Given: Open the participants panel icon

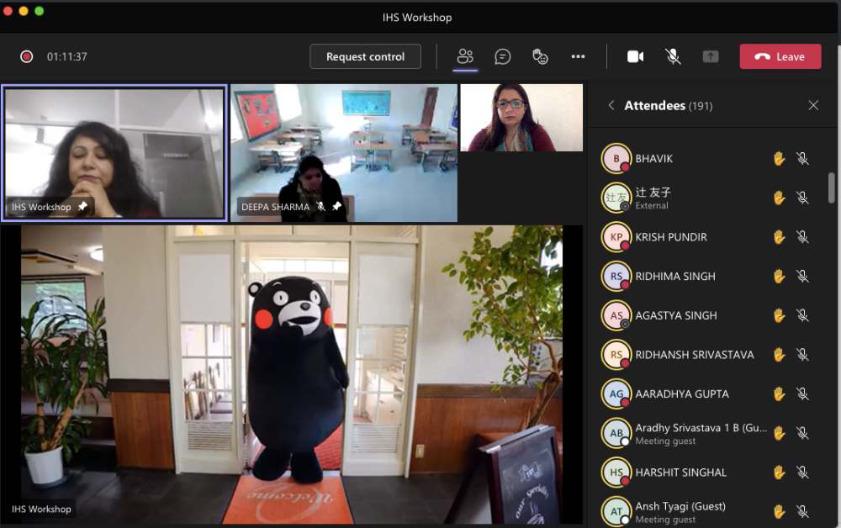Looking at the screenshot, I should pyautogui.click(x=465, y=56).
